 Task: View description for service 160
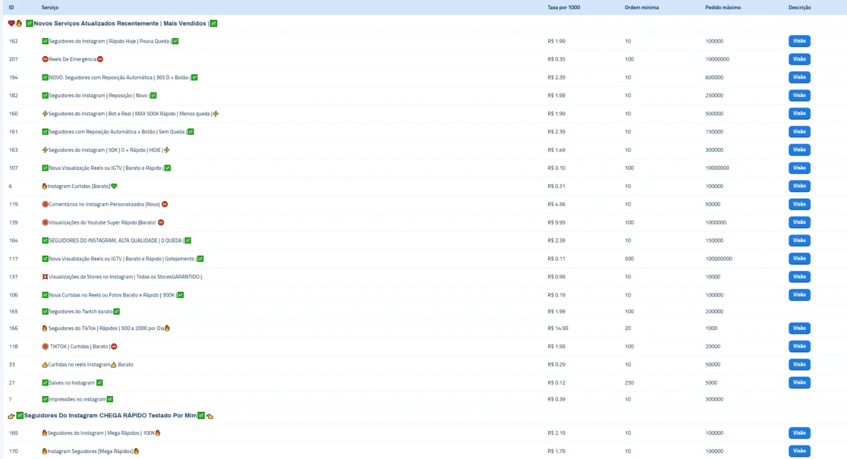point(799,114)
